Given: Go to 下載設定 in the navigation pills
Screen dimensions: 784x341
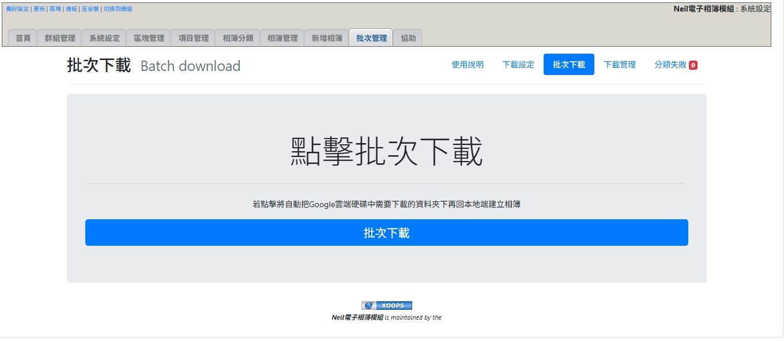Looking at the screenshot, I should pyautogui.click(x=518, y=65).
